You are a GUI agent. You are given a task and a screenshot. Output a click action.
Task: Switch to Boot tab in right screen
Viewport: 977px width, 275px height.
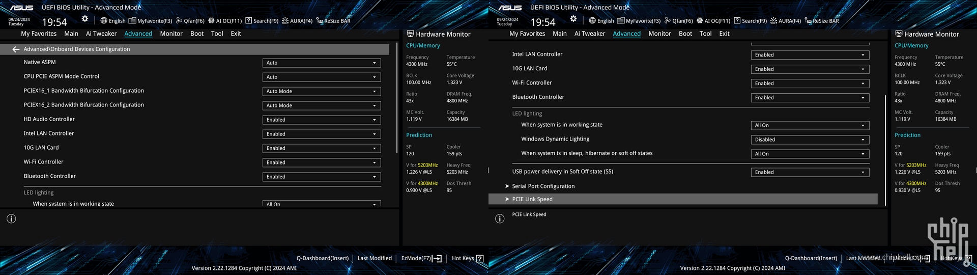(x=685, y=34)
